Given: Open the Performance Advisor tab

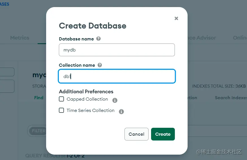Looking at the screenshot, I should pyautogui.click(x=202, y=38).
